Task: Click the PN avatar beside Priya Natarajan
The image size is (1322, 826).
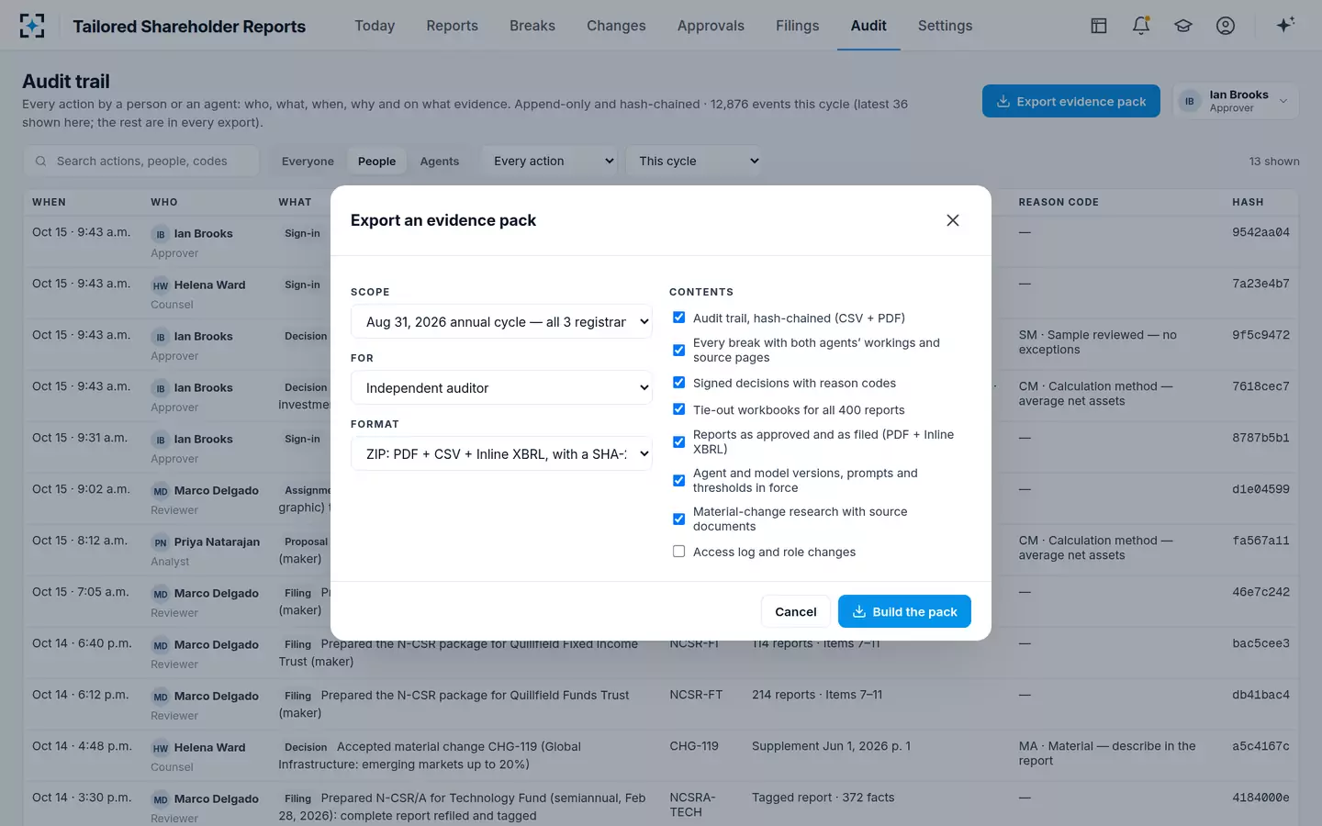Action: click(161, 542)
